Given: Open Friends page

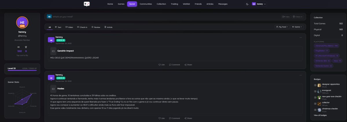Looking at the screenshot, I should coord(198,4).
